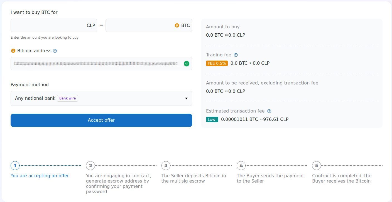
Task: Open the Payment method dropdown
Action: (x=101, y=98)
